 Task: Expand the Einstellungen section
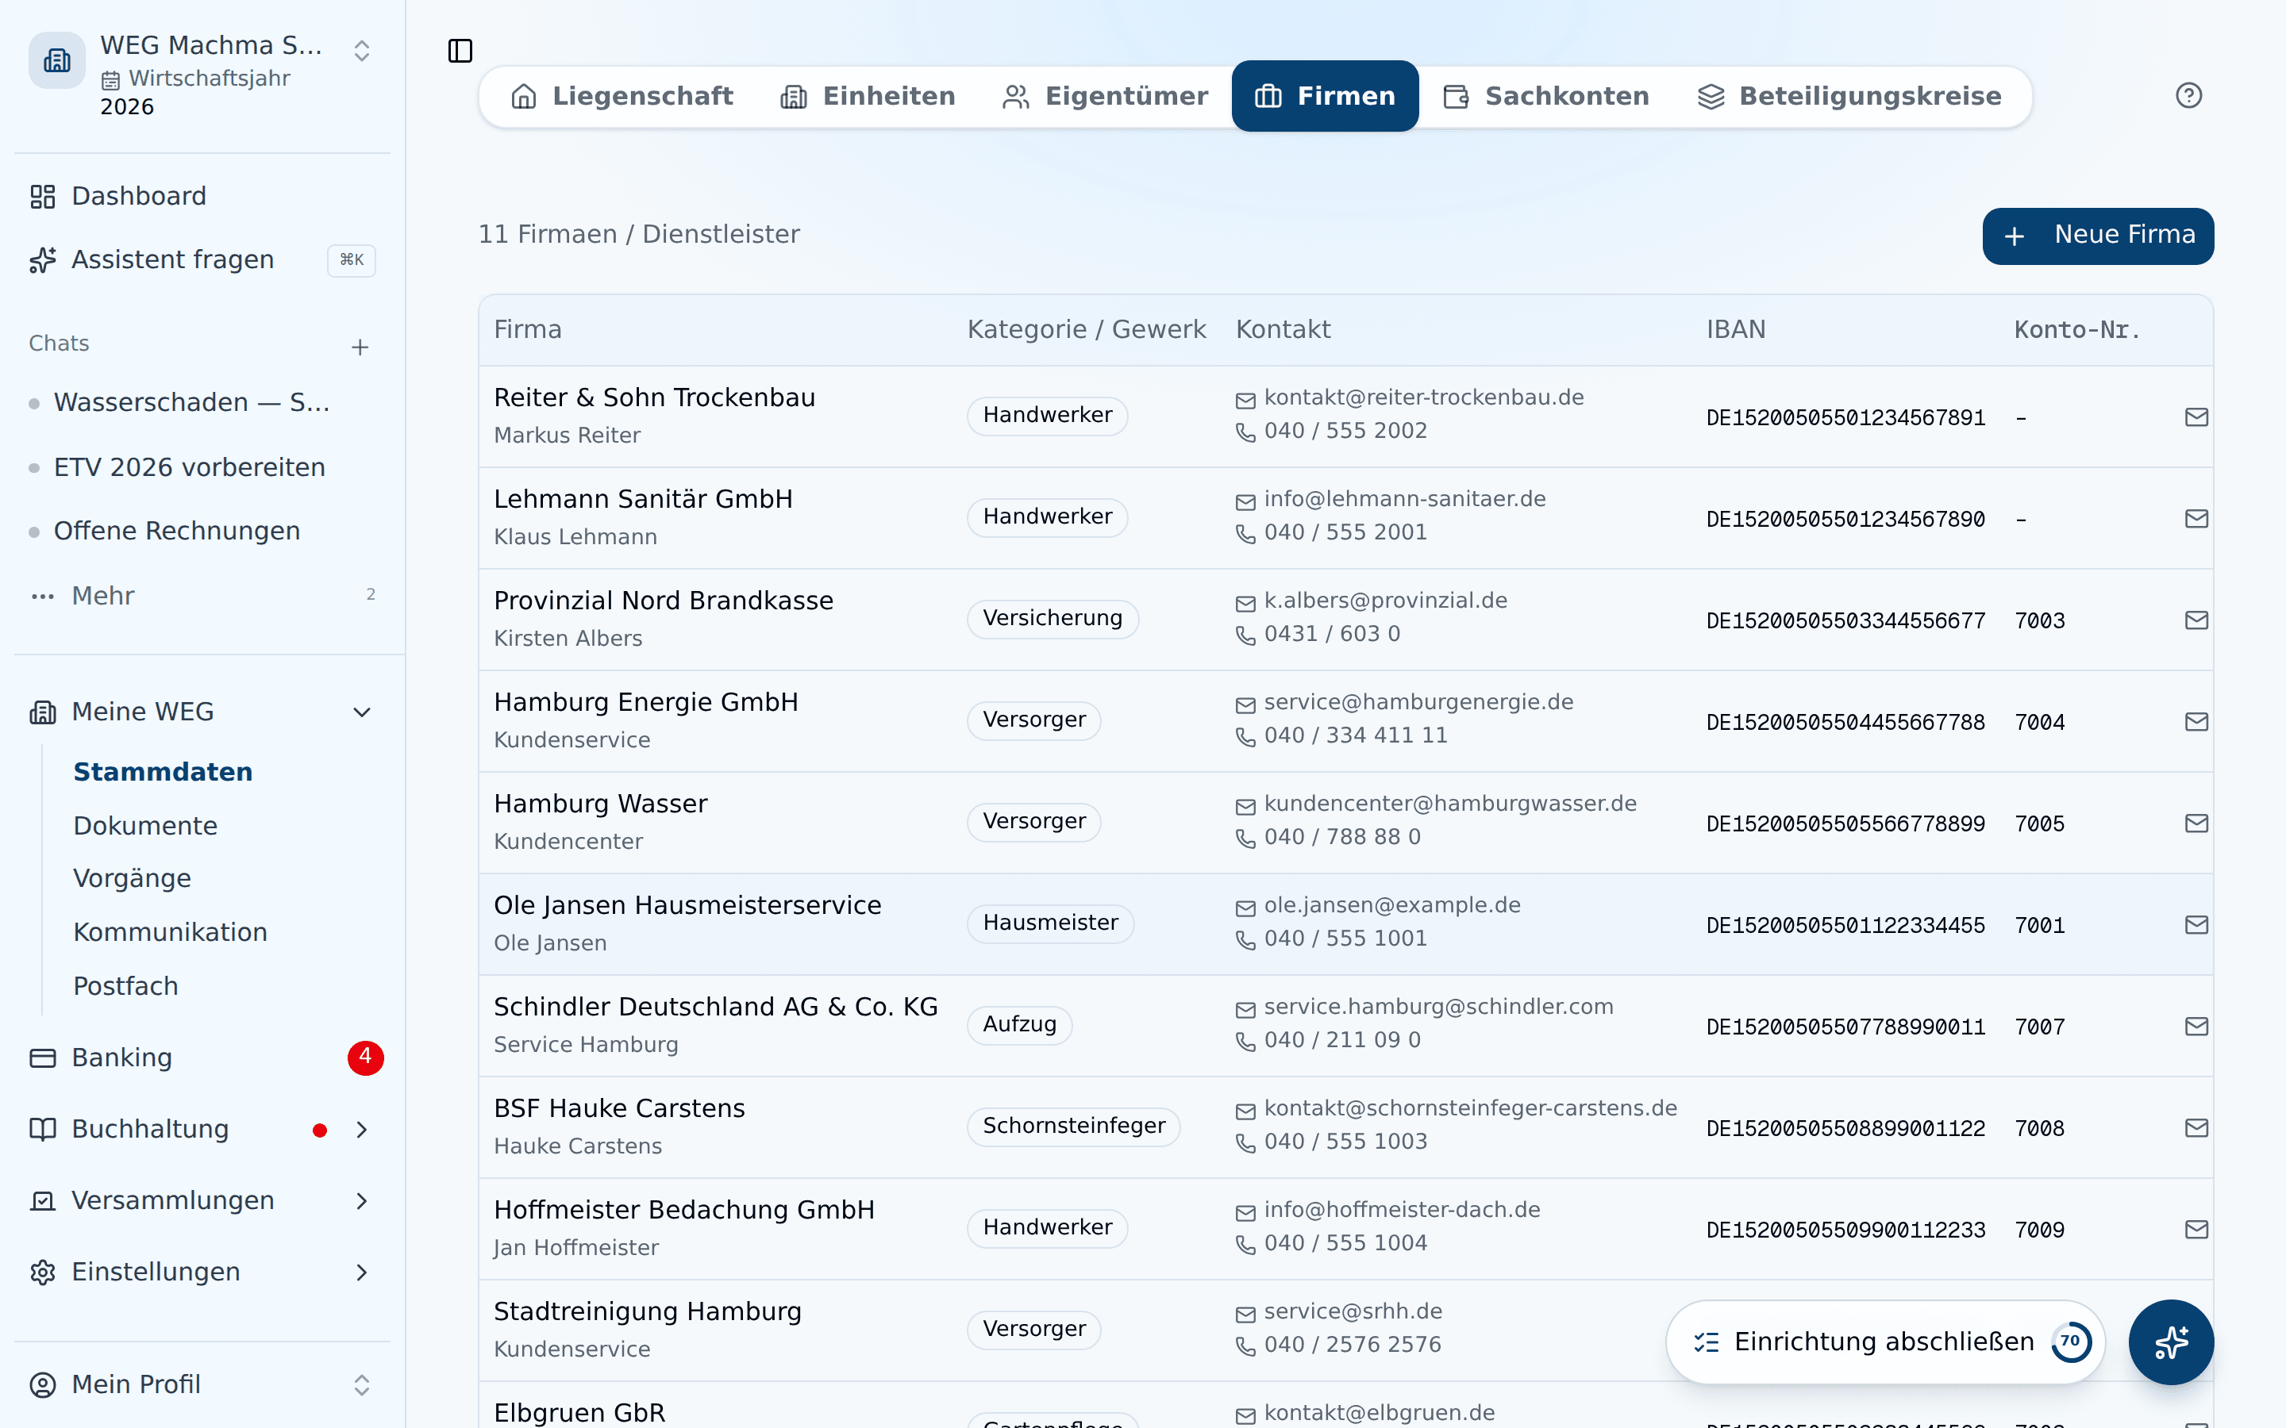pyautogui.click(x=361, y=1273)
